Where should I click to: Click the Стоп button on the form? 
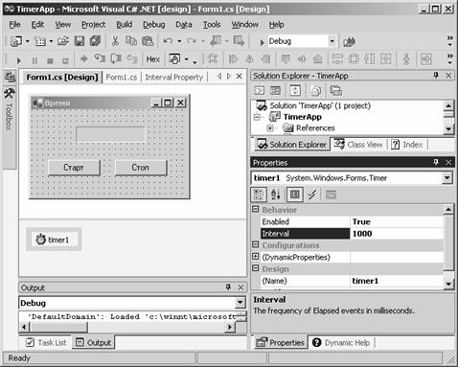click(x=141, y=168)
